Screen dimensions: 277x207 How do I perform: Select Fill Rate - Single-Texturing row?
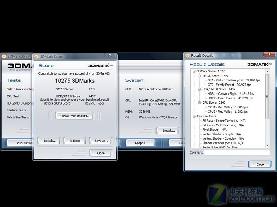coord(224,120)
